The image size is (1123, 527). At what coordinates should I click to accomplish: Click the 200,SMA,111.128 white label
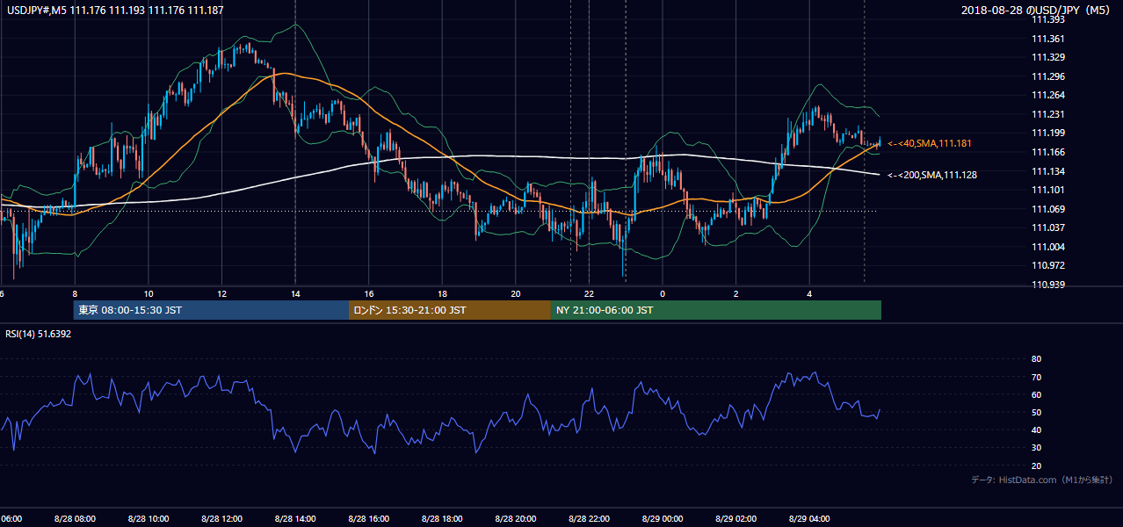(x=932, y=175)
